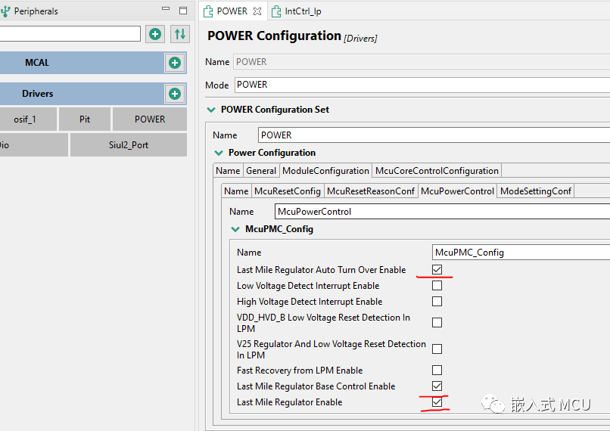Open the McuCoreControlConfiguration tab
Viewport: 610px width, 431px height.
(x=437, y=171)
